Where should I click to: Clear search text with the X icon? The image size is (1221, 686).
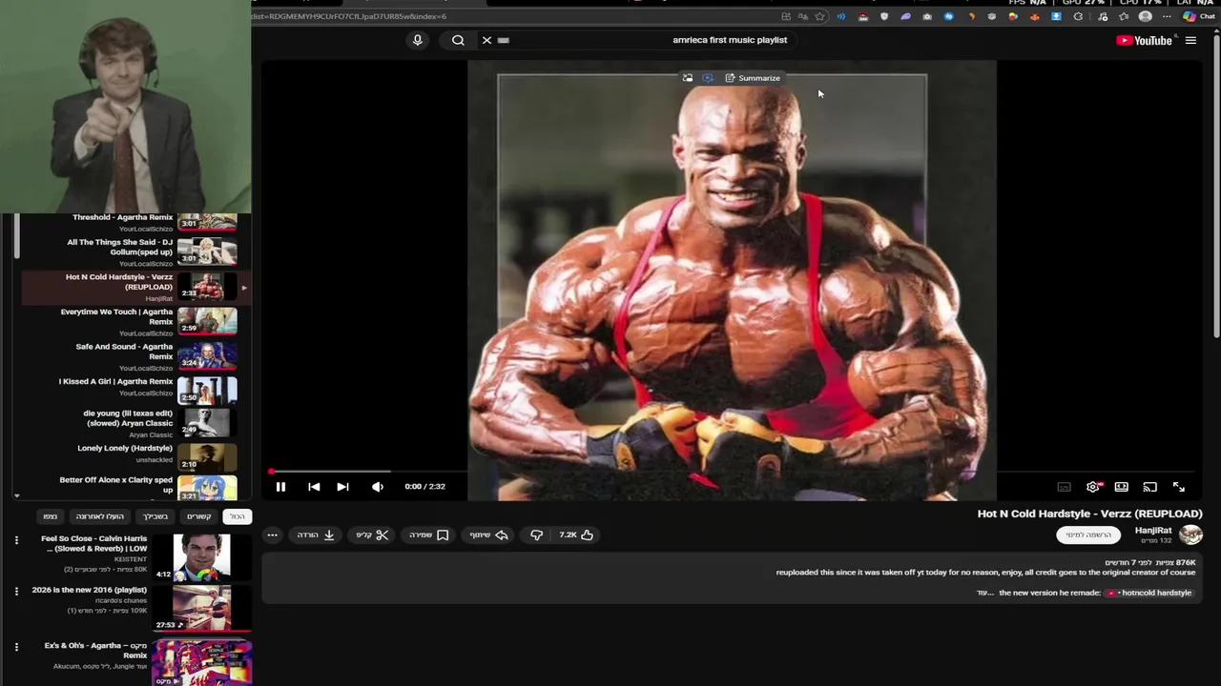click(x=486, y=40)
